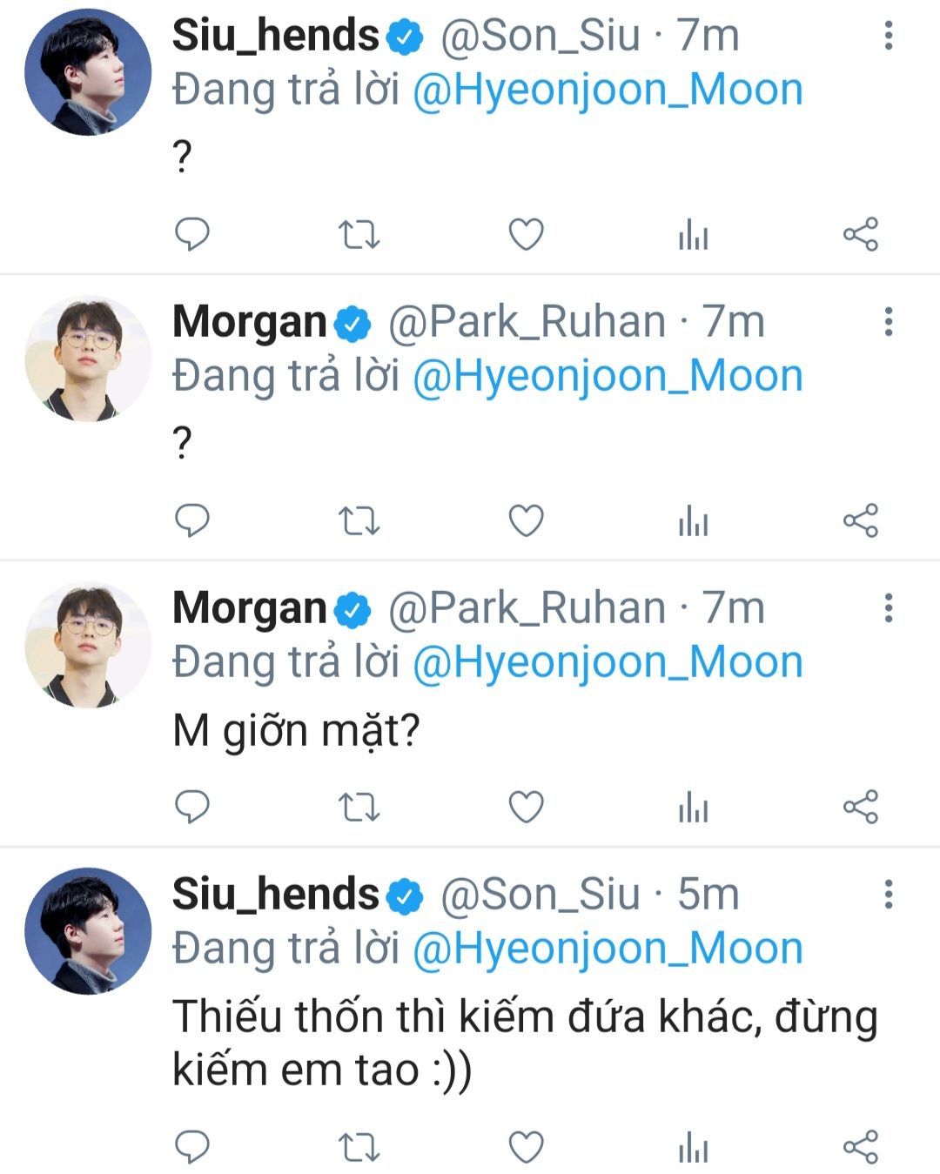Screen dimensions: 940x1174
Task: Like Morgan's "?" tweet
Action: tap(526, 520)
